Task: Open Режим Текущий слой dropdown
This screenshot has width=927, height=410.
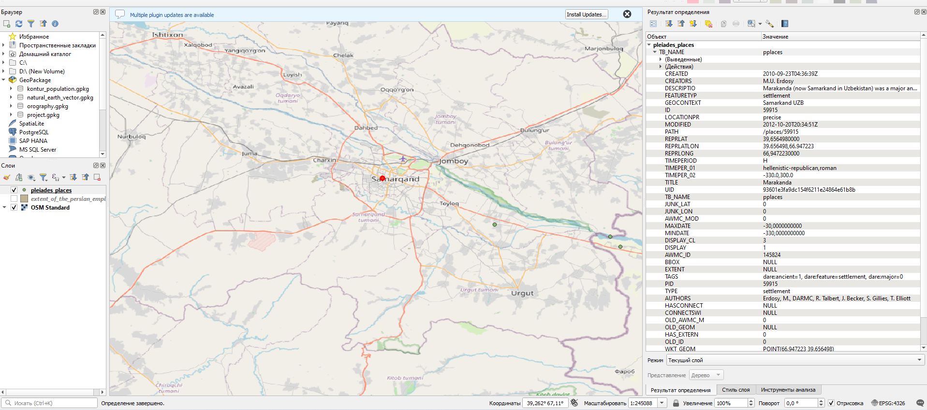Action: click(x=795, y=360)
